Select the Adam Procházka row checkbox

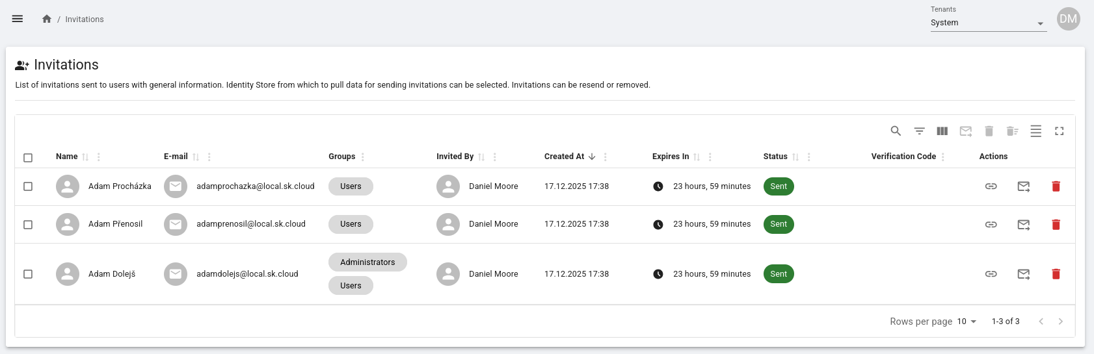click(28, 186)
